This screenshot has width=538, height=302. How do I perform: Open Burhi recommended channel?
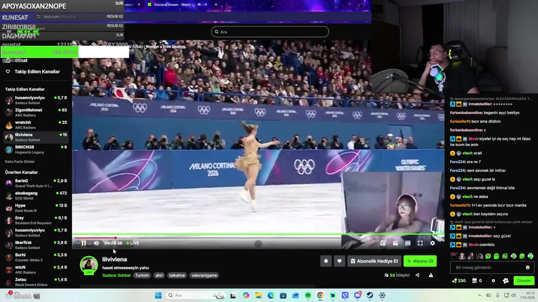36,257
